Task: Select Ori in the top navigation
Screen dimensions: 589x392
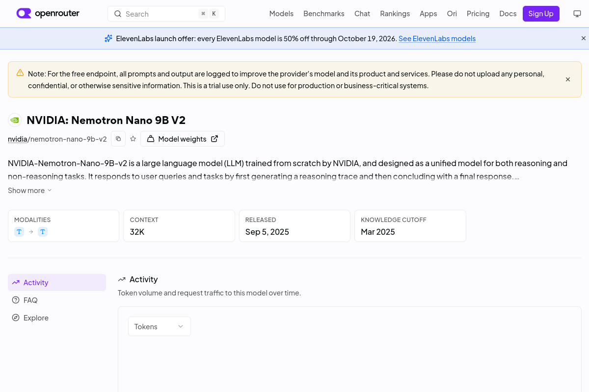Action: coord(452,14)
